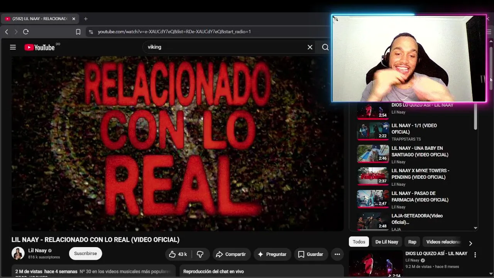This screenshot has width=494, height=278.
Task: Click '816 k suscriptores' text
Action: point(44,257)
